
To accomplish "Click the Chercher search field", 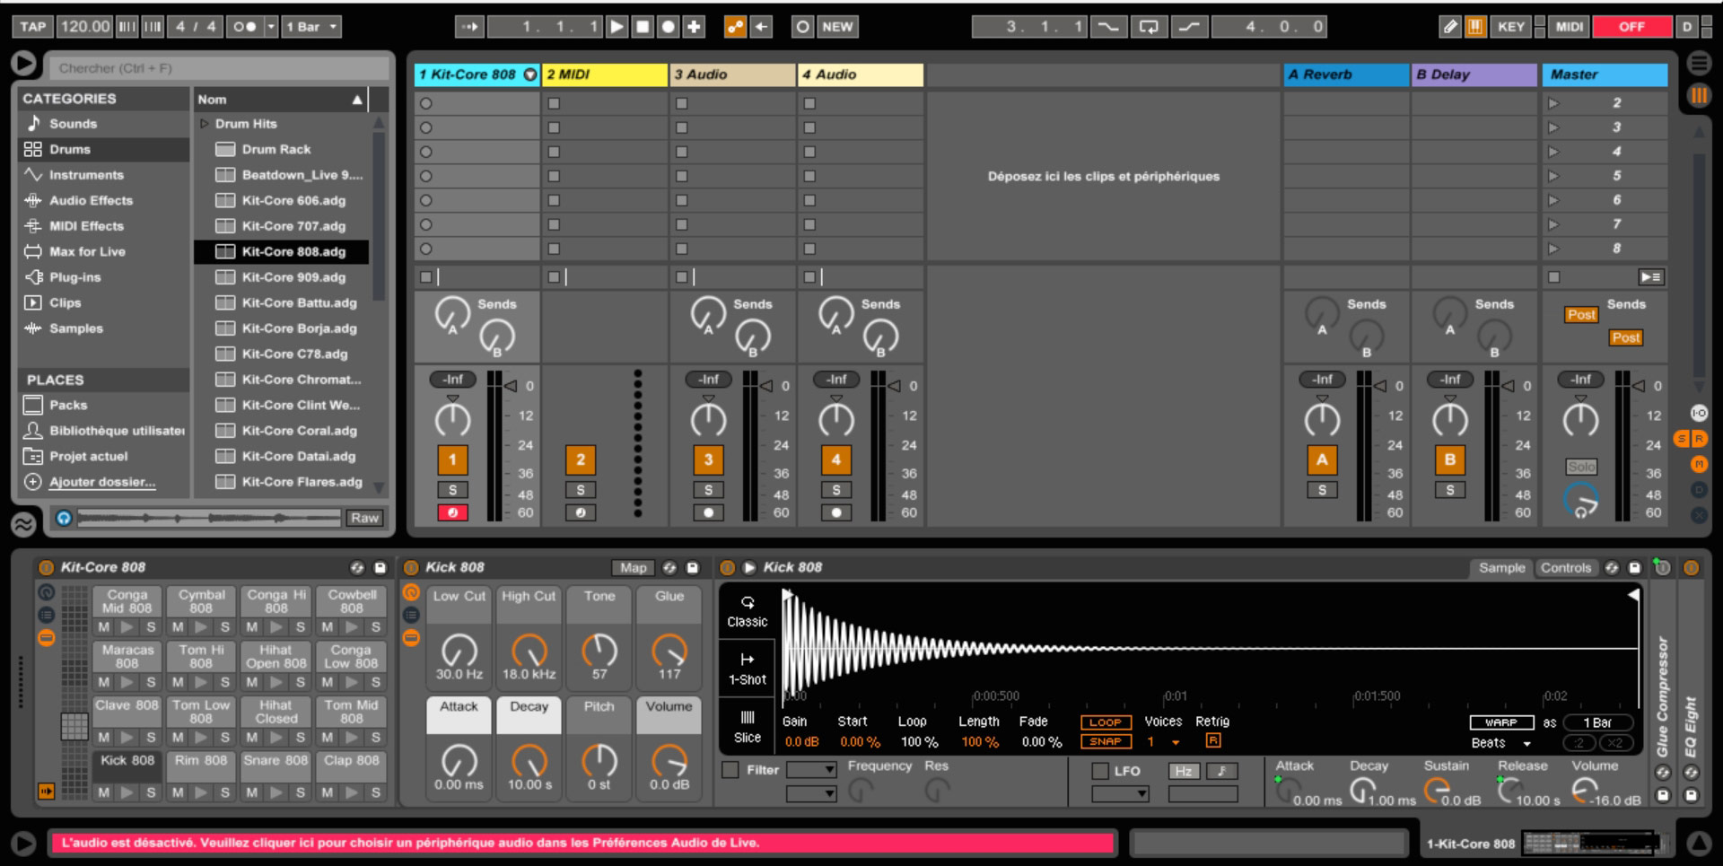I will (x=221, y=68).
